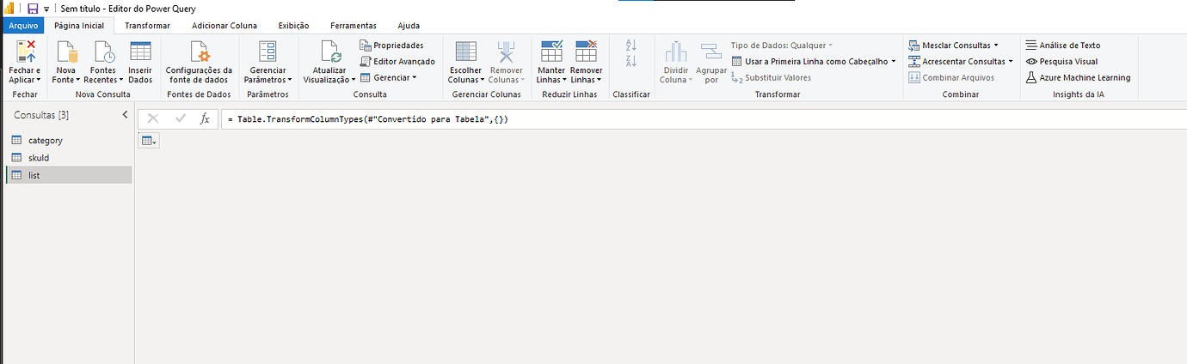Open the Nova Fonte icon
Image resolution: width=1187 pixels, height=364 pixels.
(x=65, y=52)
